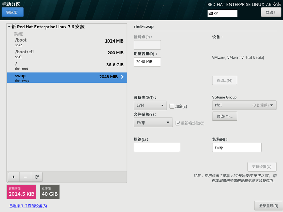The width and height of the screenshot is (283, 212).
Task: Select the /boot sda2 partition row
Action: 67,42
